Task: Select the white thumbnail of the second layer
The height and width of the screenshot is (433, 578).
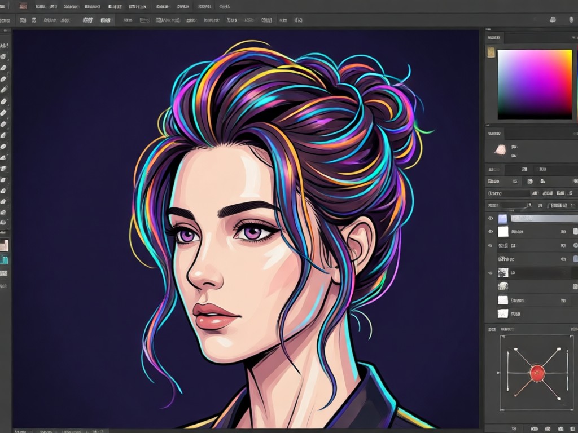Action: click(503, 232)
